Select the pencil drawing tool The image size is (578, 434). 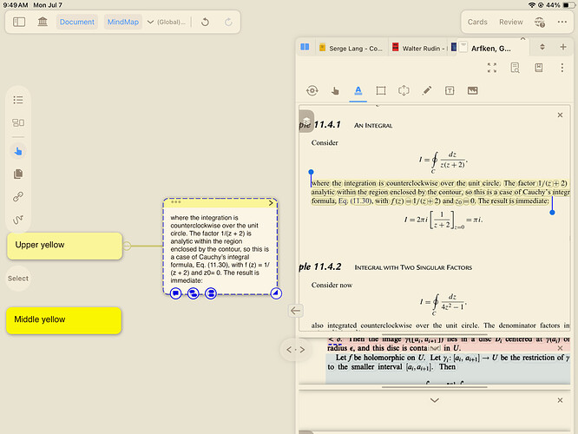[427, 91]
